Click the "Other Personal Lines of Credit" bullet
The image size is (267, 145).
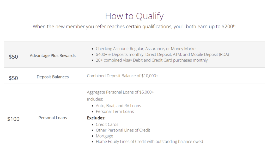click(x=123, y=130)
